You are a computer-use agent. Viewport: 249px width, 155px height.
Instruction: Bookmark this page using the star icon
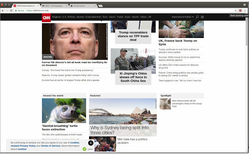[236, 10]
